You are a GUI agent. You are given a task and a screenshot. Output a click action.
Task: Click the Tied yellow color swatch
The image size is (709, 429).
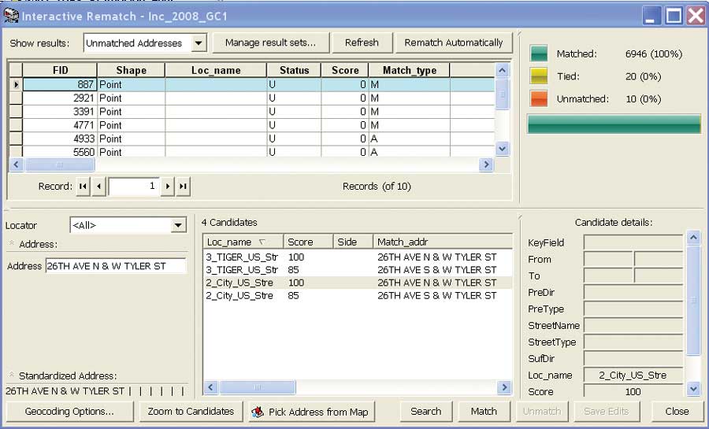539,76
